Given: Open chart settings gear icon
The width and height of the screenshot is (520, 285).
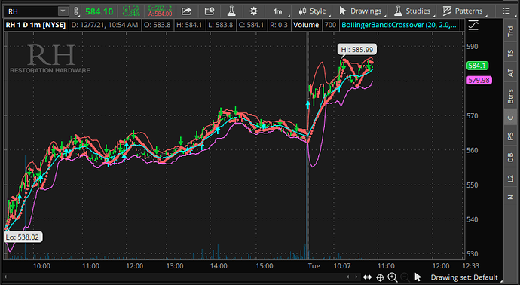Looking at the screenshot, I should coord(254,11).
